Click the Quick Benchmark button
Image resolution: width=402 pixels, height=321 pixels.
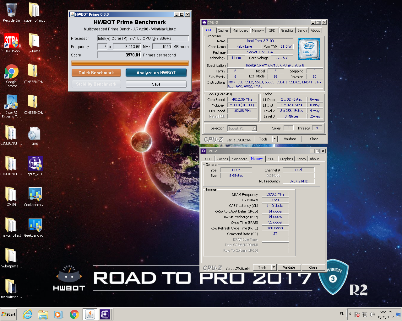click(96, 73)
